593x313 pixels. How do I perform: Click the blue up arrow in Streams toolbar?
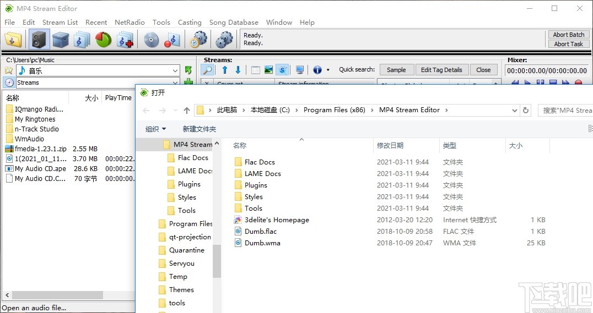225,70
